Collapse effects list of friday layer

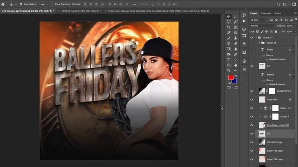[x=293, y=50]
